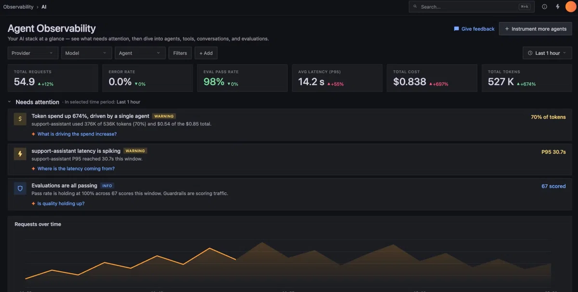Select the AI breadcrumb item
This screenshot has height=292, width=578.
[44, 7]
